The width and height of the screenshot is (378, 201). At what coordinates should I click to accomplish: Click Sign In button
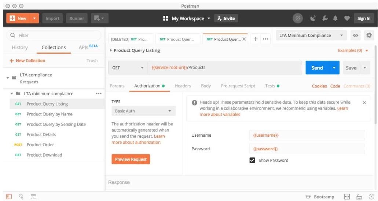[x=364, y=18]
